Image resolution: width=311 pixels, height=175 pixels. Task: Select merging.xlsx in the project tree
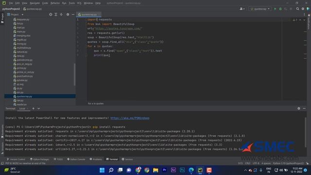pyautogui.click(x=23, y=35)
